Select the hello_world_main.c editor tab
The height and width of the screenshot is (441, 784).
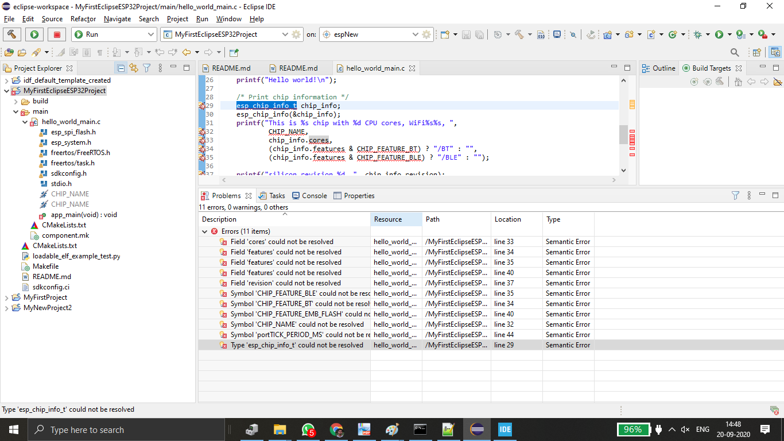pyautogui.click(x=372, y=68)
